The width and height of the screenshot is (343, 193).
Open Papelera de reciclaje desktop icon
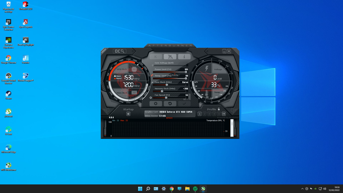9,7
